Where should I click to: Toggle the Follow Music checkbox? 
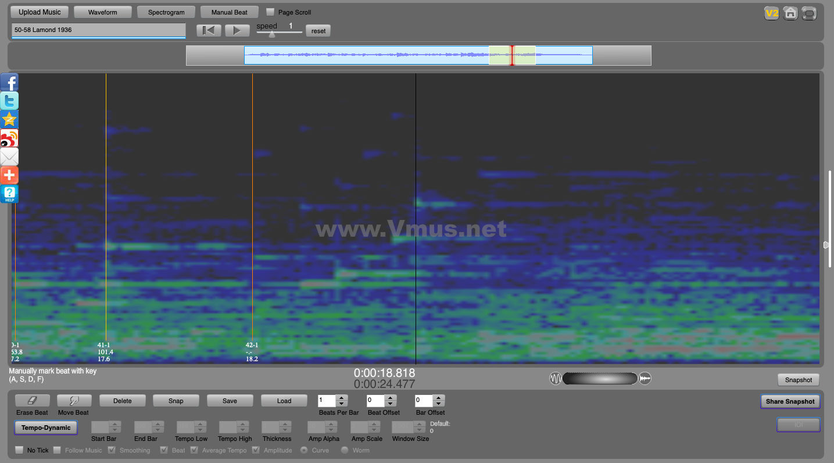57,450
